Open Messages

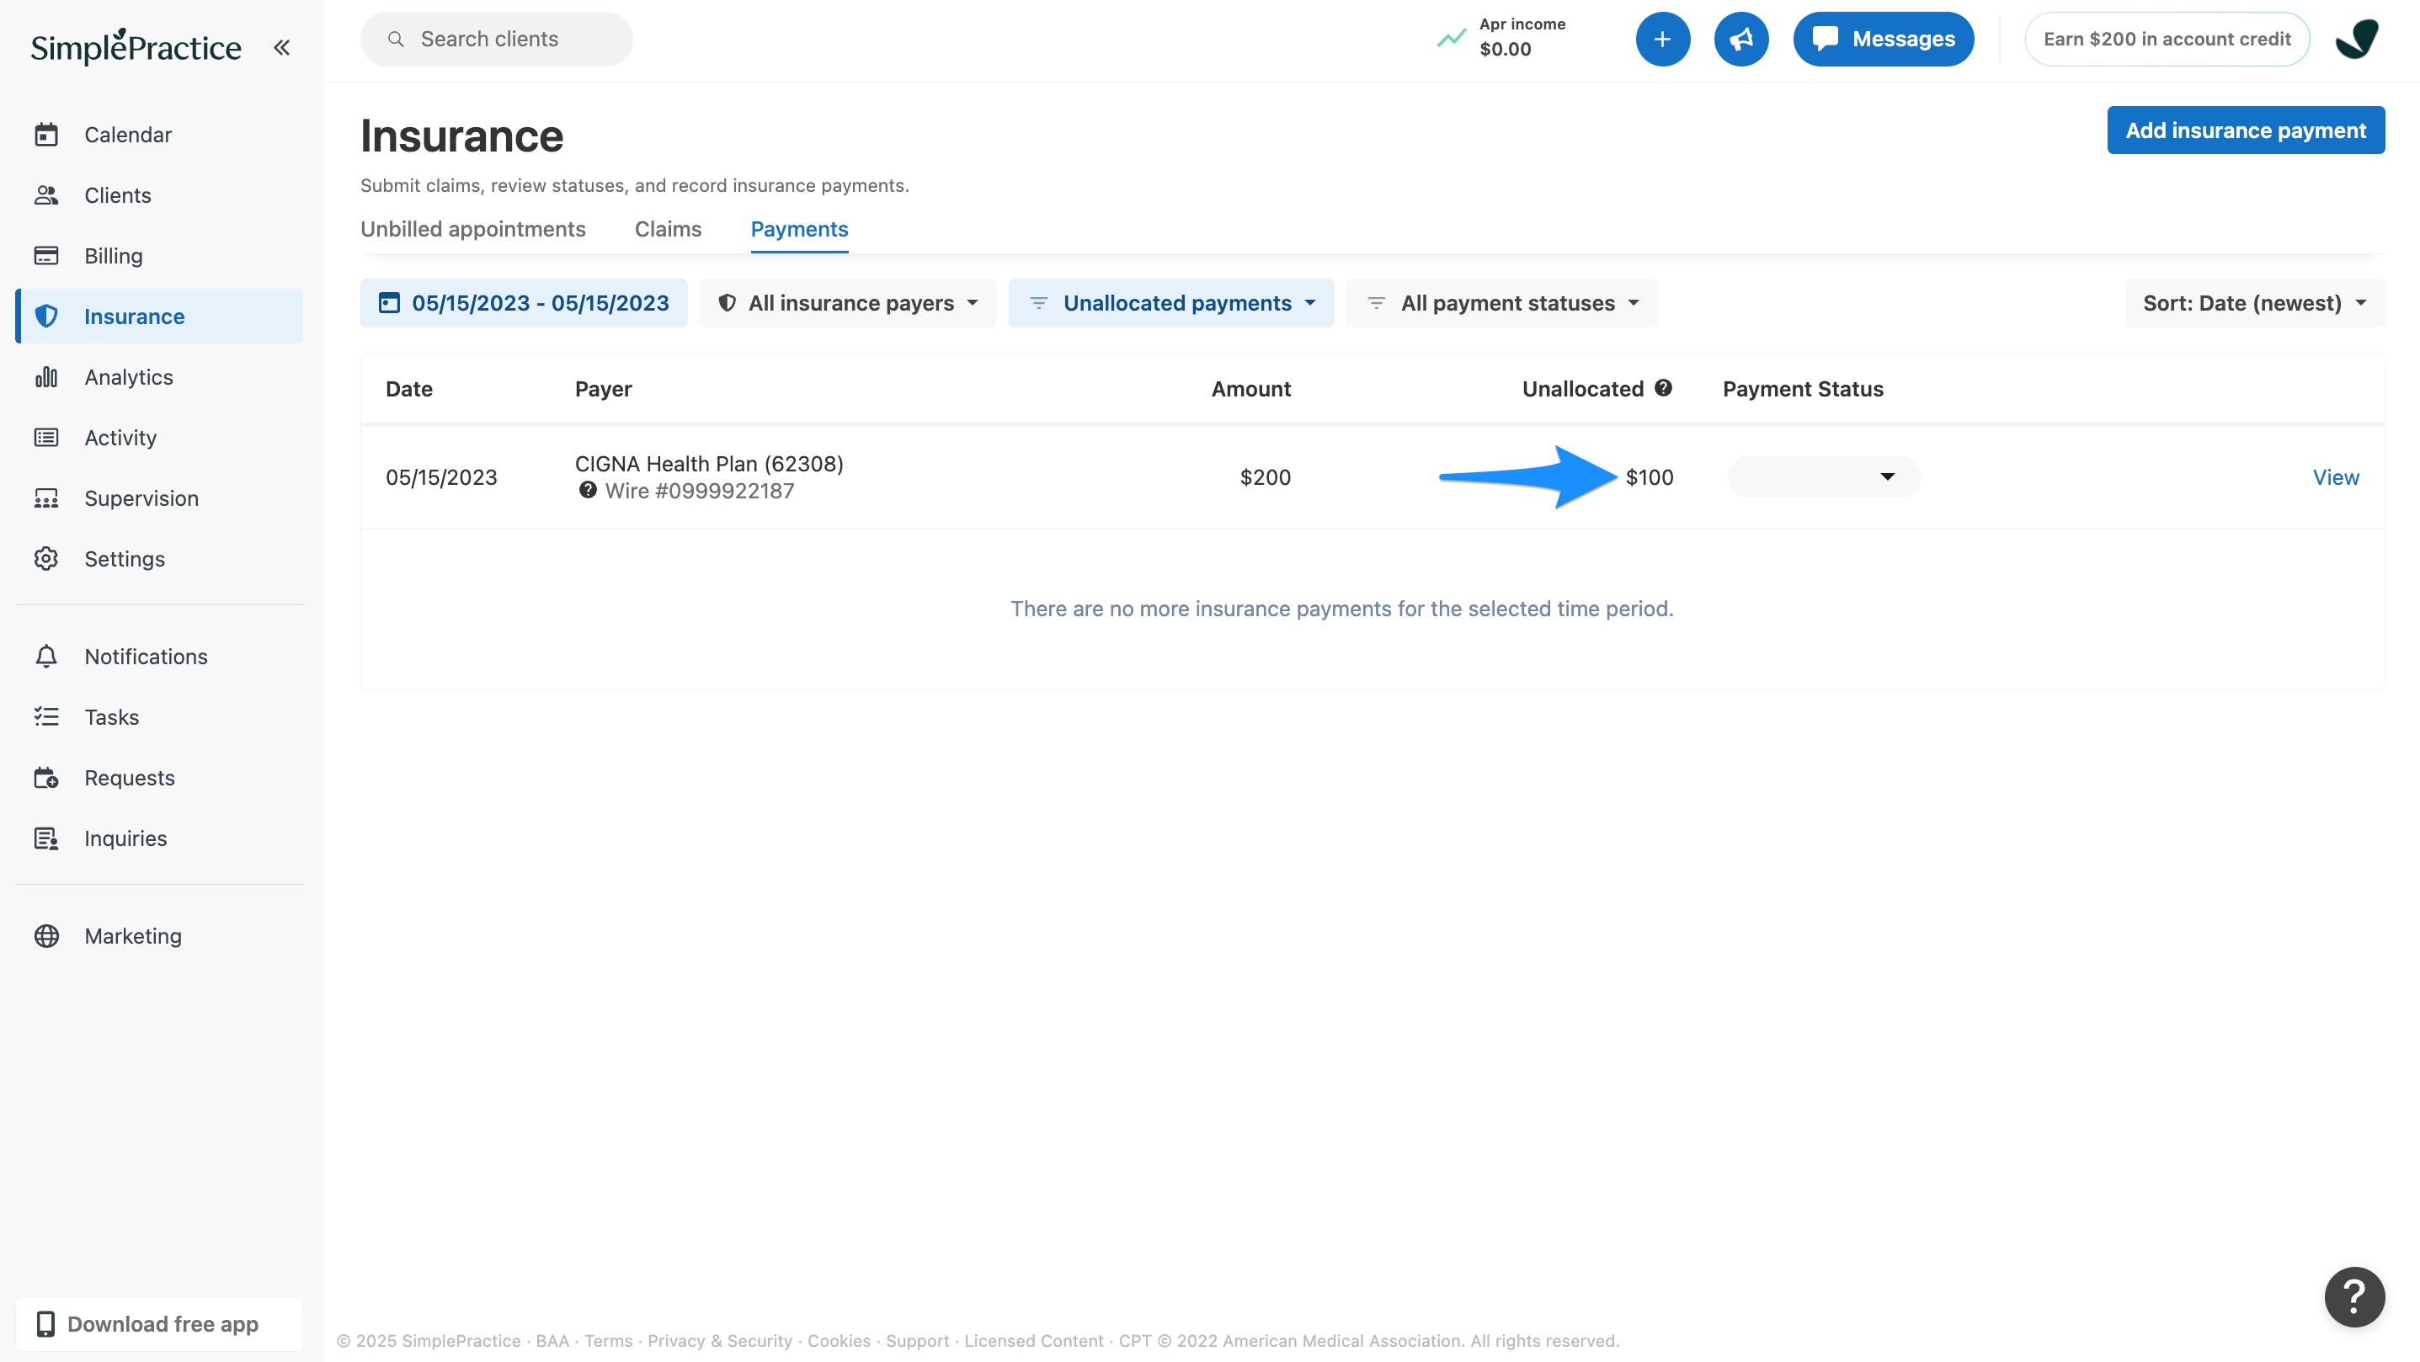click(x=1883, y=40)
